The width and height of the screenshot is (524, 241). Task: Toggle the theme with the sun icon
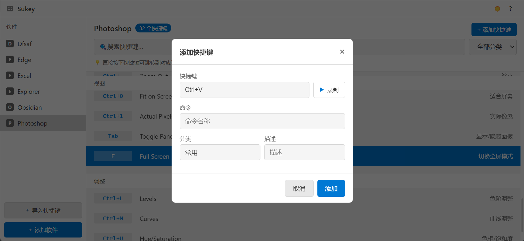click(x=498, y=9)
